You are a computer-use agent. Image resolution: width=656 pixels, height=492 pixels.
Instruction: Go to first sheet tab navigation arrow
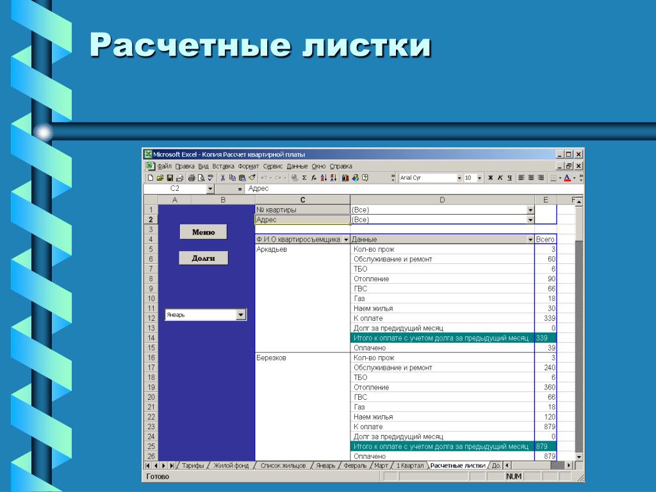click(147, 465)
